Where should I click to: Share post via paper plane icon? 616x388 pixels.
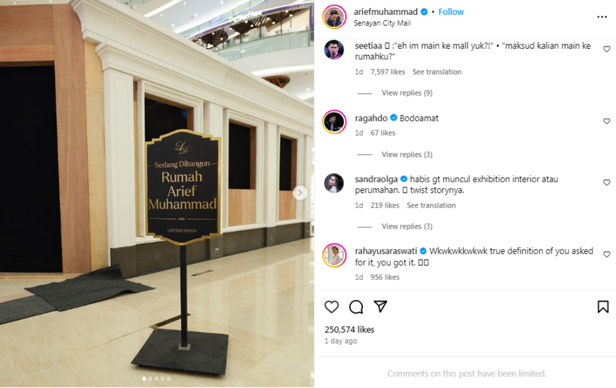pyautogui.click(x=380, y=306)
